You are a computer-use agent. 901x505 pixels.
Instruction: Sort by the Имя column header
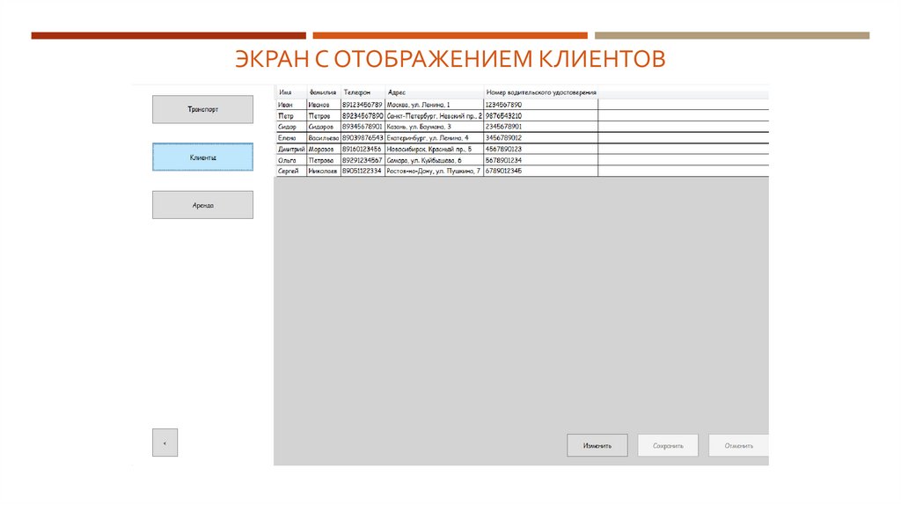(x=291, y=91)
